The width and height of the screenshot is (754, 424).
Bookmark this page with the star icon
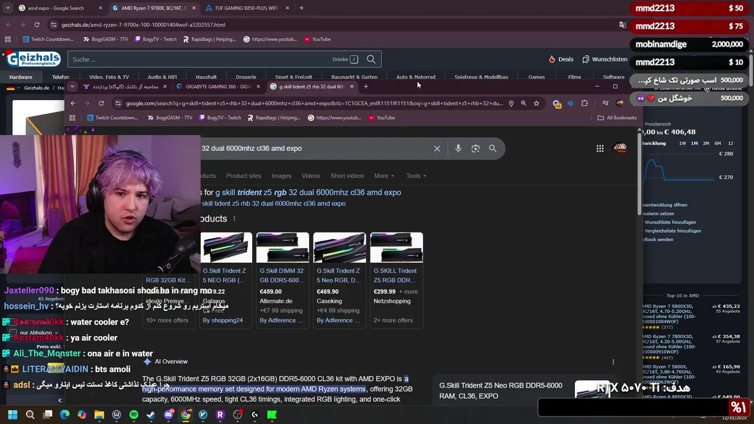[x=536, y=103]
